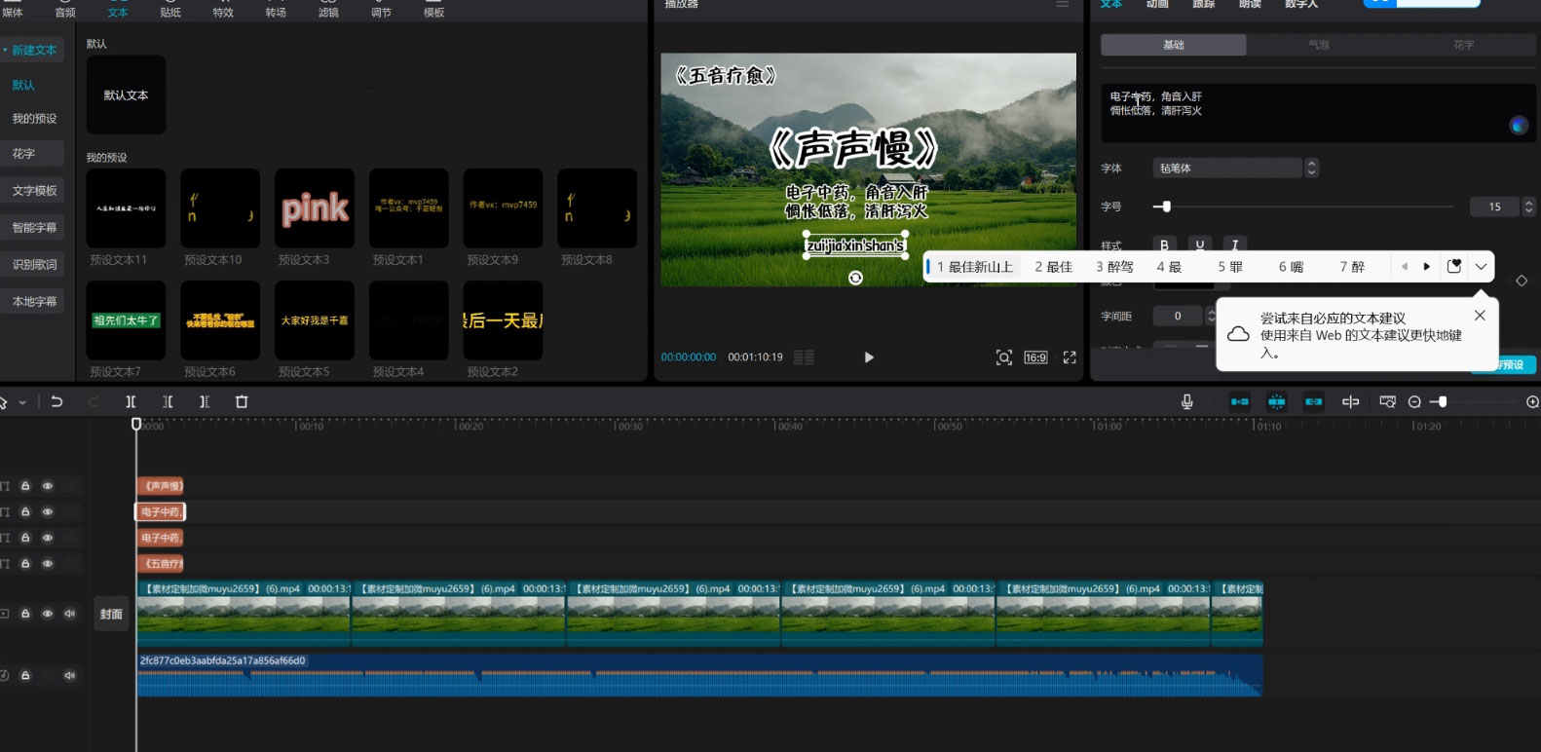
Task: Open the 特效 tab in top menu
Action: point(223,12)
